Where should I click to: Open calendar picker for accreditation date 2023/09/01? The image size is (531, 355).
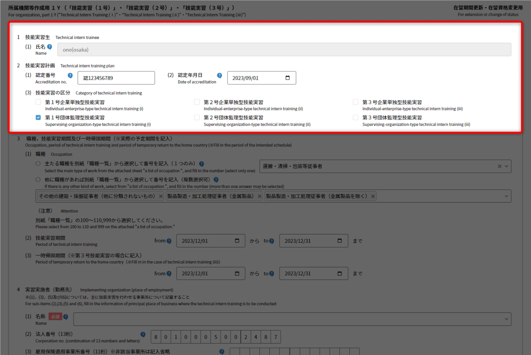pos(288,78)
